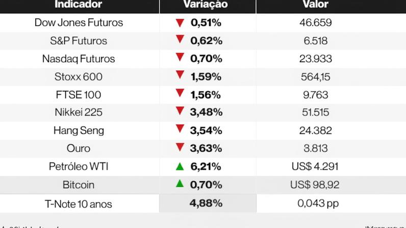Click the red arrow next to Nasdaq Futuros
The height and width of the screenshot is (228, 406).
pyautogui.click(x=179, y=58)
